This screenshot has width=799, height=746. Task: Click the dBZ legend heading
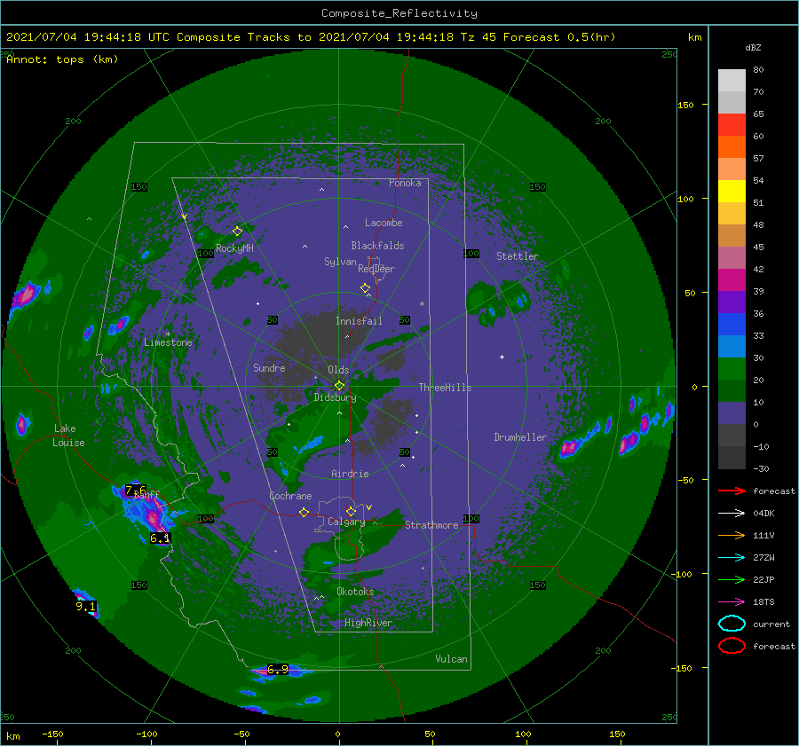753,47
